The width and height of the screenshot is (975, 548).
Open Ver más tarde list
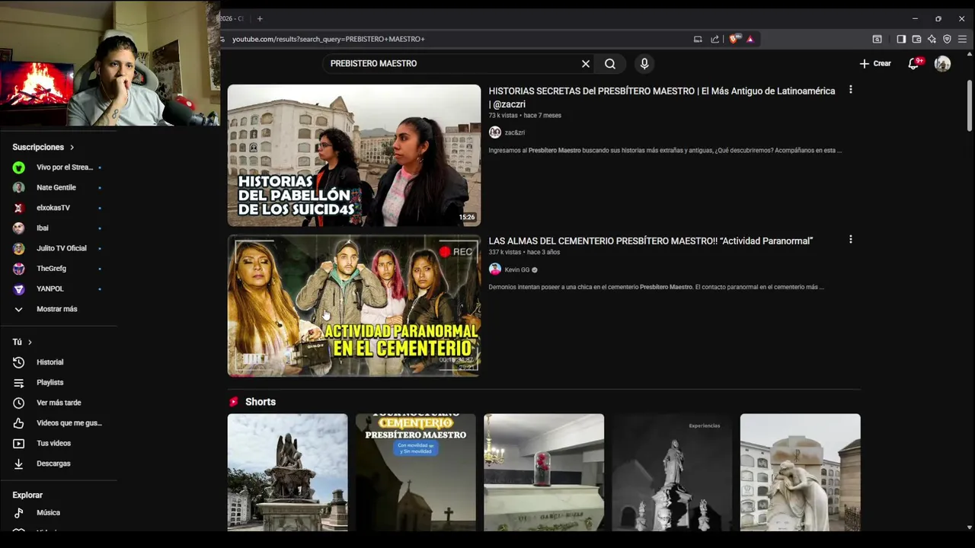click(58, 403)
